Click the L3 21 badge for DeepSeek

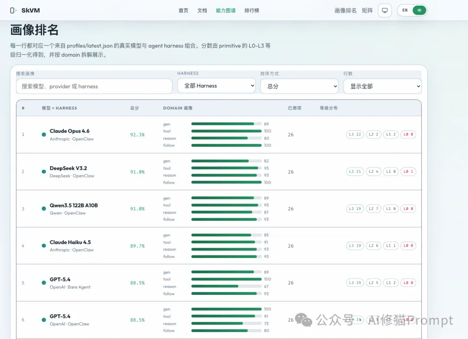355,171
